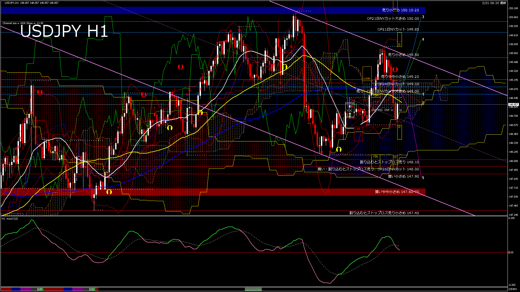The image size is (520, 292).
Task: Click wave number 4 marker
Action: click(x=423, y=39)
